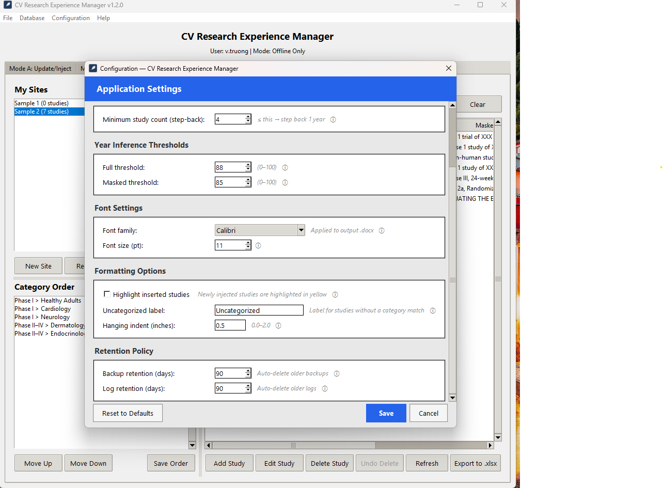The width and height of the screenshot is (663, 488).
Task: Click info icon beside Font size field
Action: pyautogui.click(x=258, y=245)
